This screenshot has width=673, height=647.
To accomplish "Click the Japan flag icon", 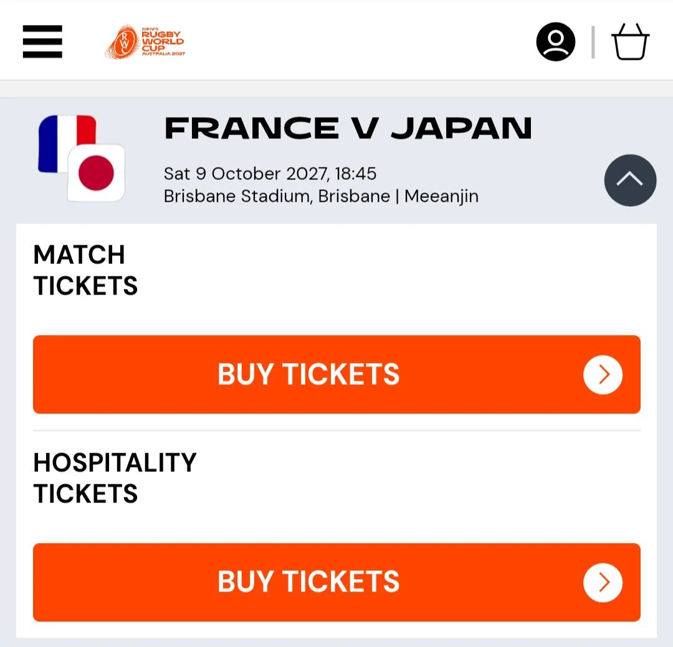I will pyautogui.click(x=97, y=173).
